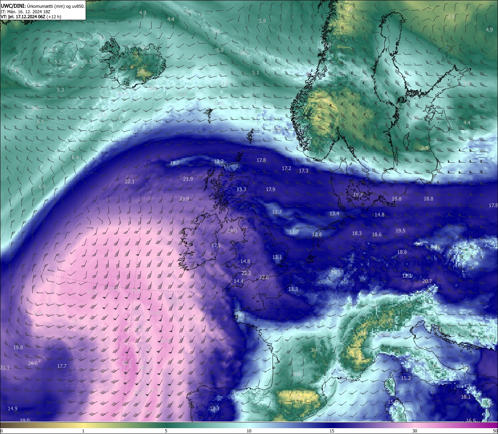Click the 18.1 value label on the map

[x=466, y=397]
